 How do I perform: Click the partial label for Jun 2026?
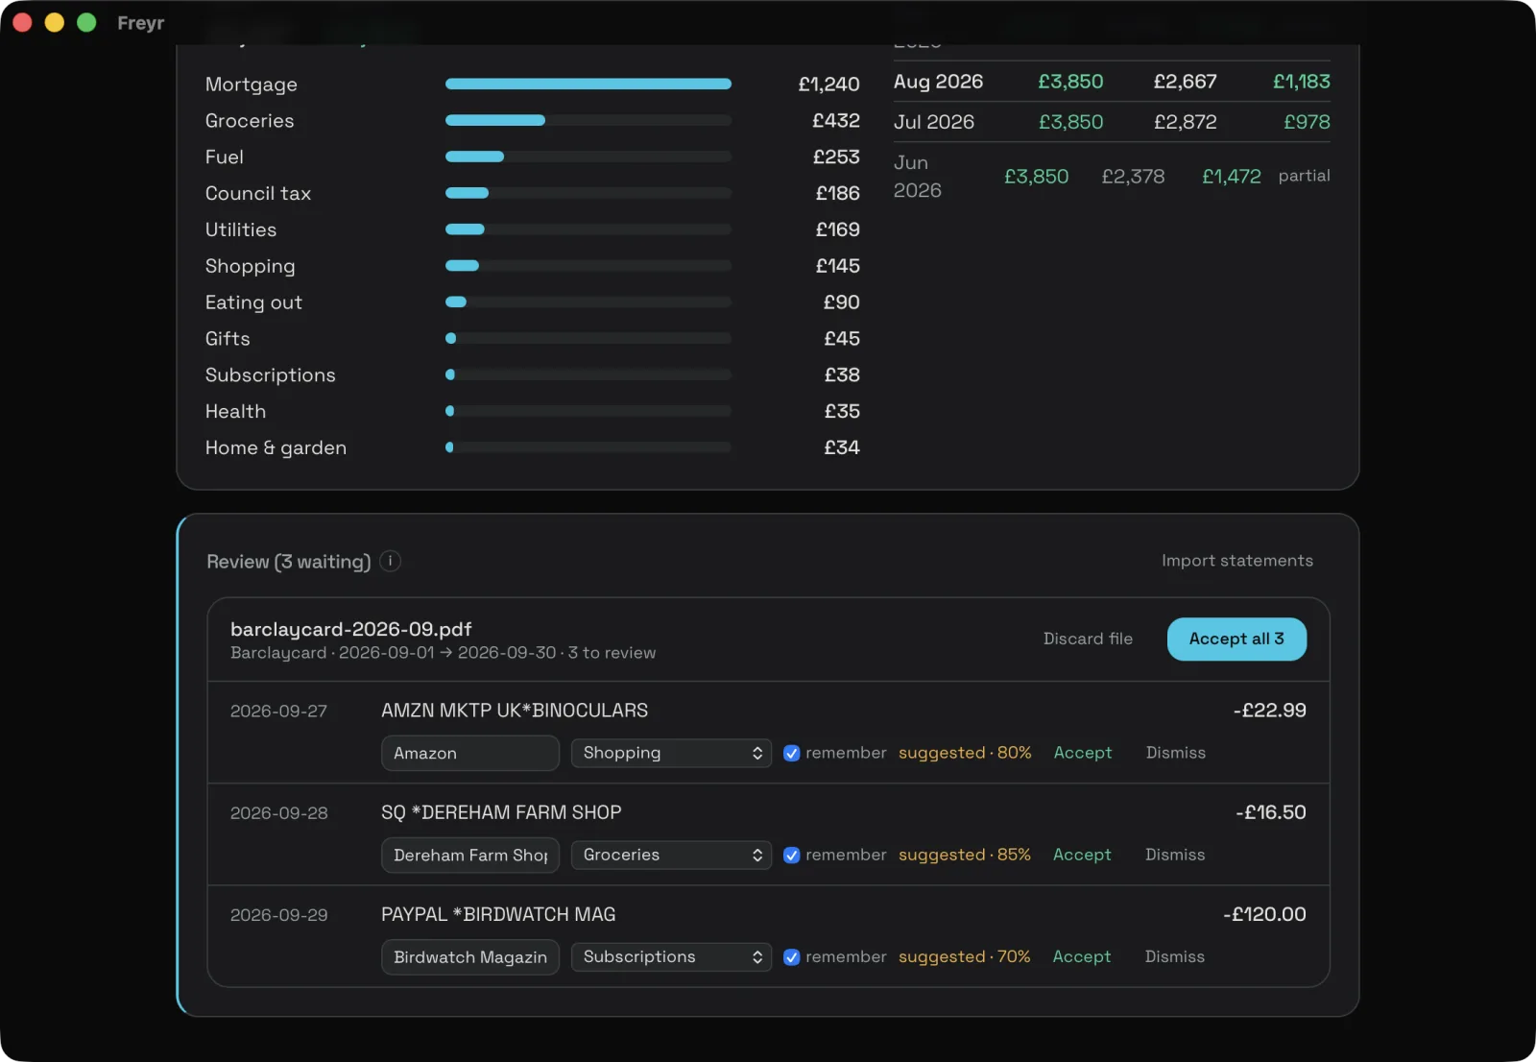pyautogui.click(x=1304, y=176)
